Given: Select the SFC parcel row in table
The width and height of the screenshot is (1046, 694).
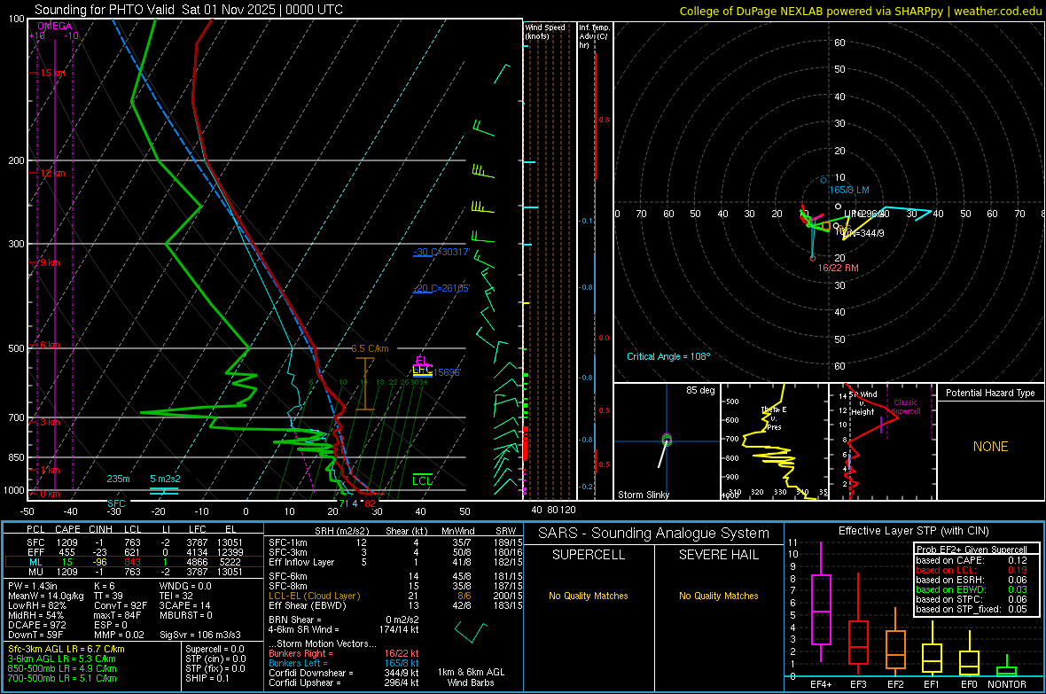Looking at the screenshot, I should point(134,542).
